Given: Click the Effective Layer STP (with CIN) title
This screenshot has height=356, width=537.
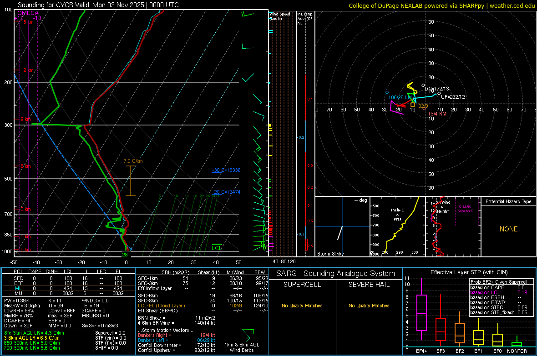Looking at the screenshot, I should coord(469,272).
